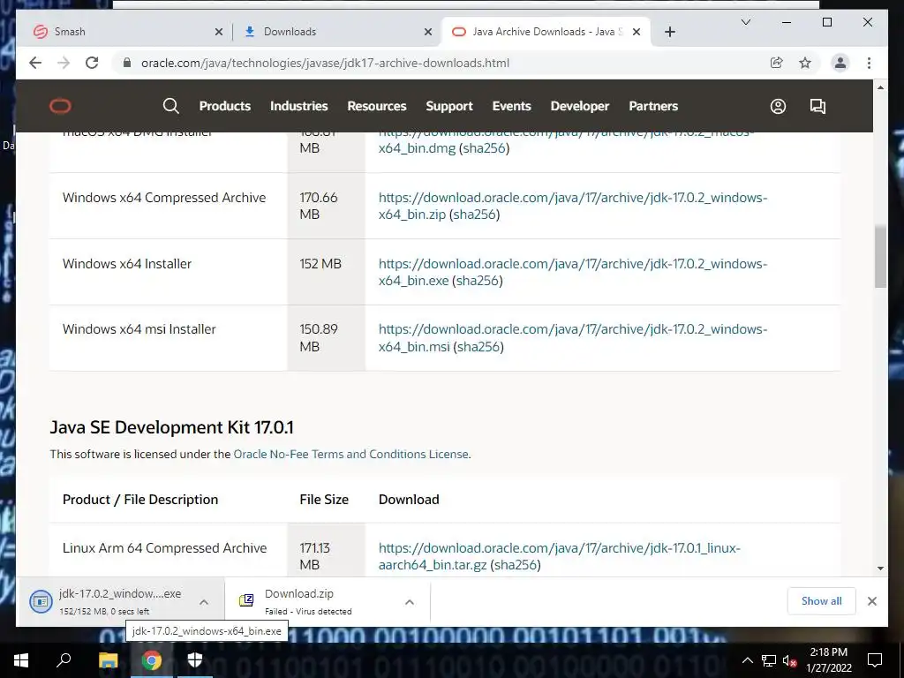
Task: Open the Oracle chat/contact icon
Action: (x=817, y=106)
